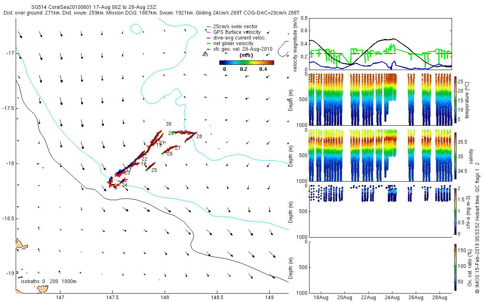Viewport: 483px width, 302px height.
Task: Click the red 25cm/s swim vector legend marker
Action: (208, 27)
